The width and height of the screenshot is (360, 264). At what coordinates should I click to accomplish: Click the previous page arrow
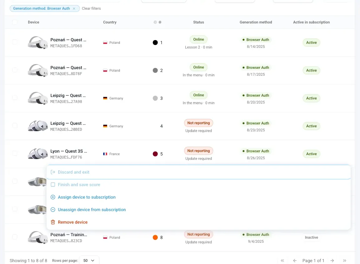click(x=295, y=260)
